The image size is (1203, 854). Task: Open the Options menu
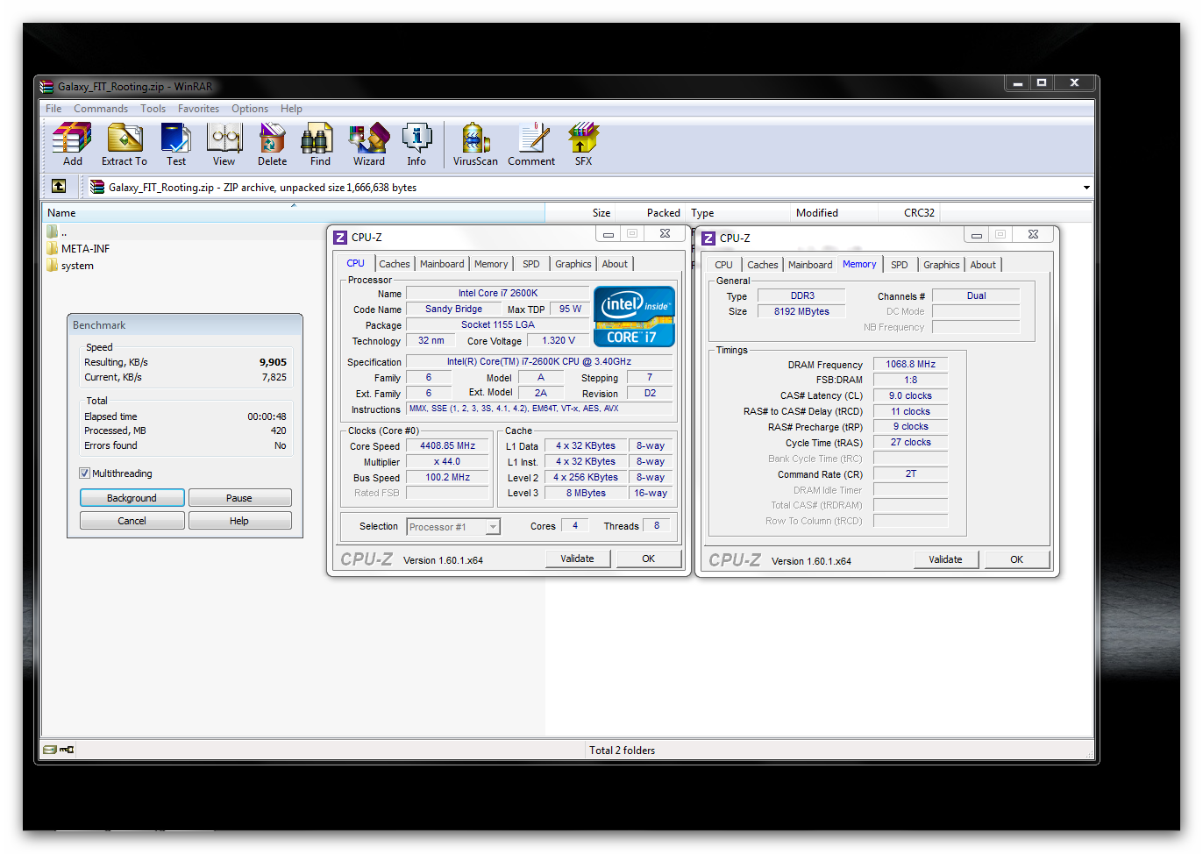(x=250, y=109)
